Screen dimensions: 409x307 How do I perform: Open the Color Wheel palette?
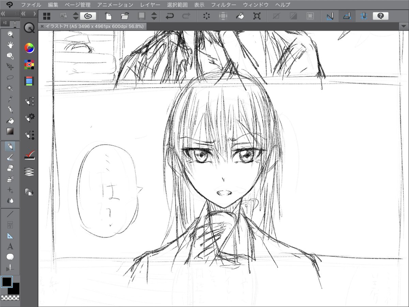pos(29,48)
